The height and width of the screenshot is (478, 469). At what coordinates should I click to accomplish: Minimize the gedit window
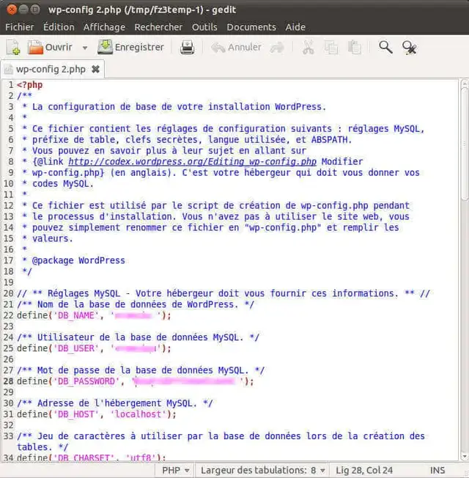(23, 10)
